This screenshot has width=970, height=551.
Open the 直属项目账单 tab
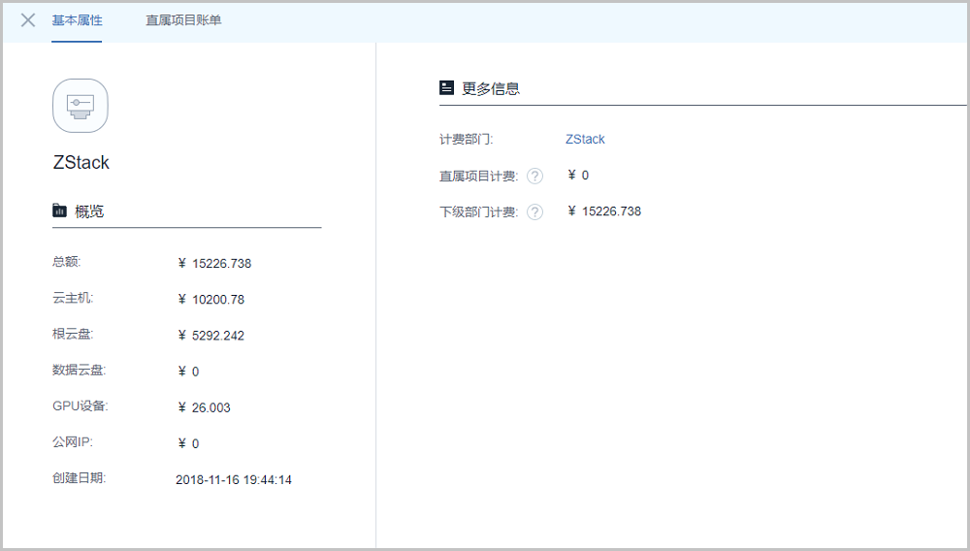[x=183, y=20]
